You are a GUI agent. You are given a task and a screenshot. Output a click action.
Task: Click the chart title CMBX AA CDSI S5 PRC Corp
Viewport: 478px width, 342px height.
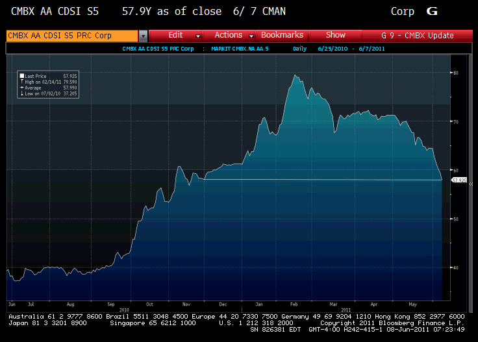158,49
